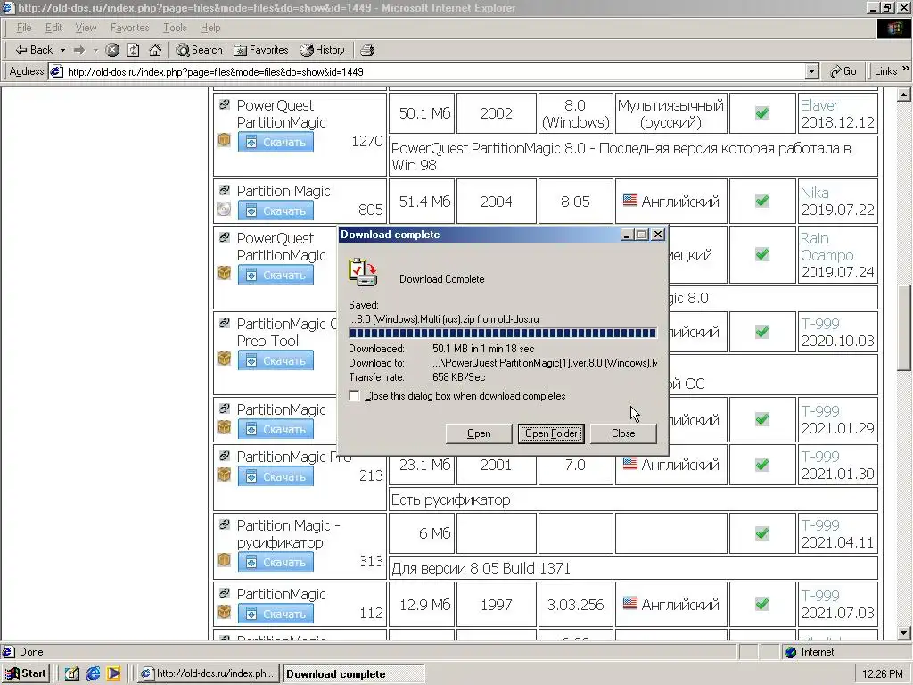913x685 pixels.
Task: Switch to old-dos.ru taskbar button
Action: [209, 673]
